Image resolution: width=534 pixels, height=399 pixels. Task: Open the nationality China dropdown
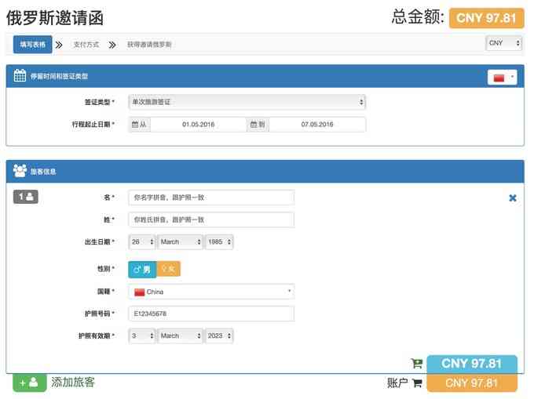point(210,292)
